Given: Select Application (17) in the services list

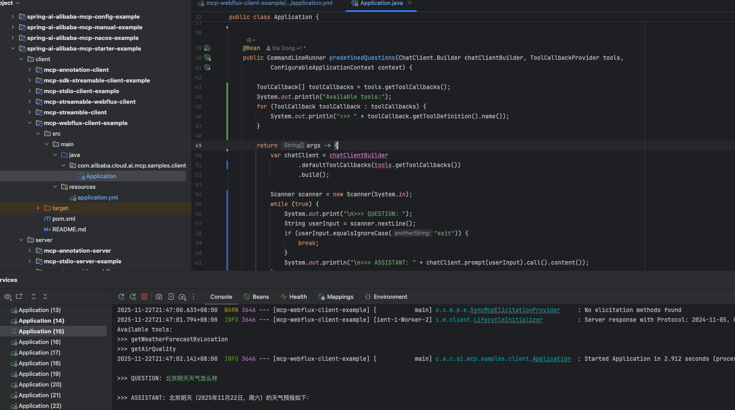Looking at the screenshot, I should pyautogui.click(x=39, y=352).
